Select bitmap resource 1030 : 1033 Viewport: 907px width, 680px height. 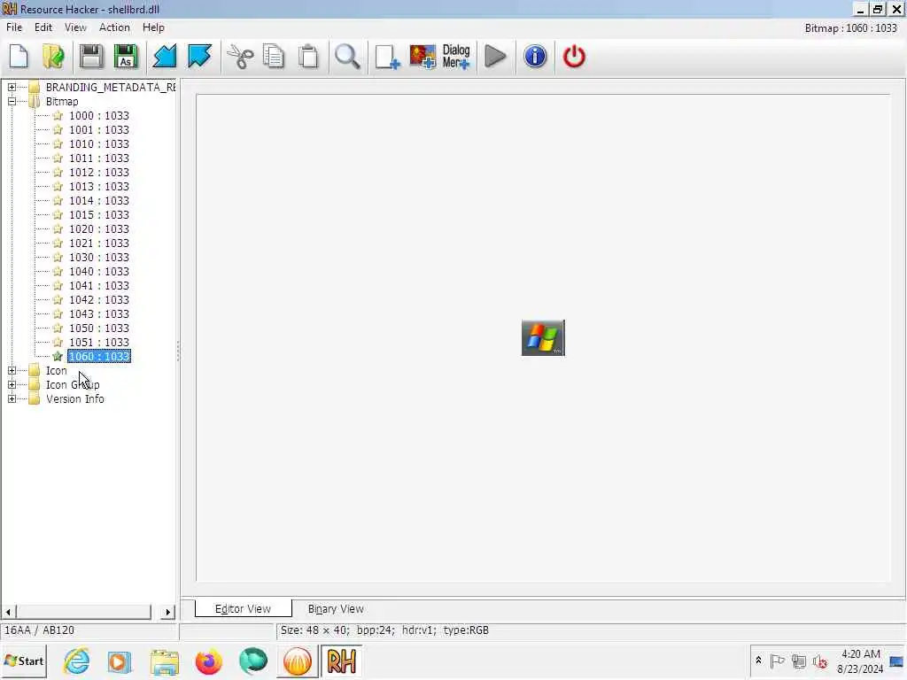tap(99, 258)
